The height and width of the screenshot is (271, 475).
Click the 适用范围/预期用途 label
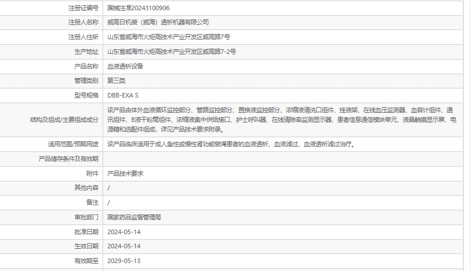tap(73, 144)
